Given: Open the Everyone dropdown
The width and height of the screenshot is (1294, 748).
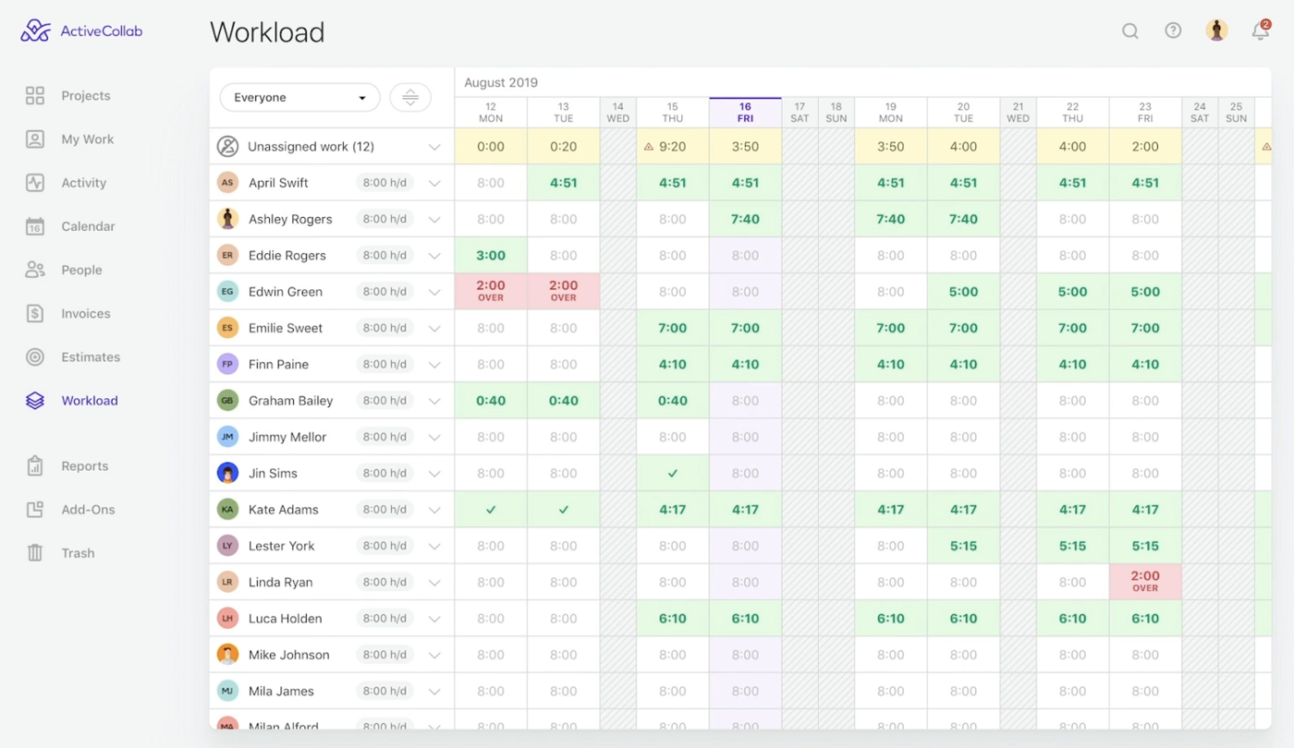Looking at the screenshot, I should (x=299, y=96).
